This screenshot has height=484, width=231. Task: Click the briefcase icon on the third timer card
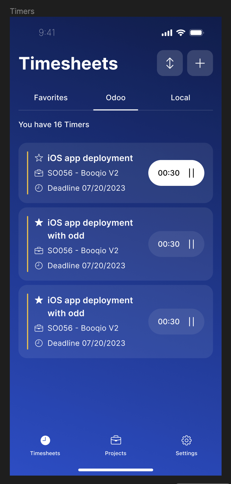point(39,328)
